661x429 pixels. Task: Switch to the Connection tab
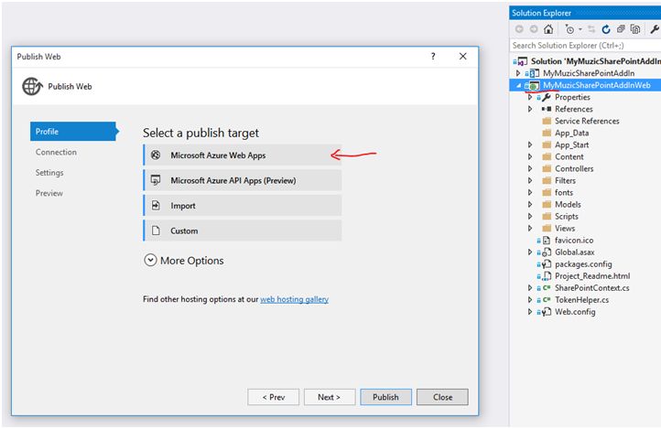(x=56, y=152)
